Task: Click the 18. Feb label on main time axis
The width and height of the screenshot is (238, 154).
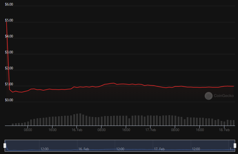Action: (224, 130)
